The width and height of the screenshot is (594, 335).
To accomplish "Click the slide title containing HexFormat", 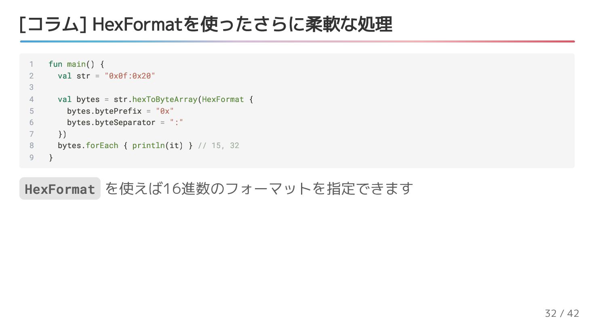I will coord(205,24).
